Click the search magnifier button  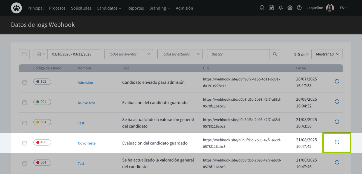click(275, 54)
